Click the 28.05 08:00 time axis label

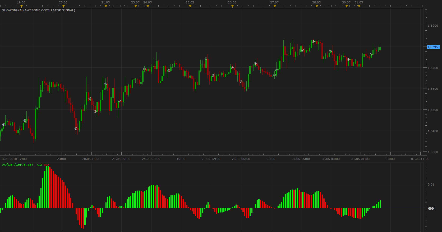point(331,159)
